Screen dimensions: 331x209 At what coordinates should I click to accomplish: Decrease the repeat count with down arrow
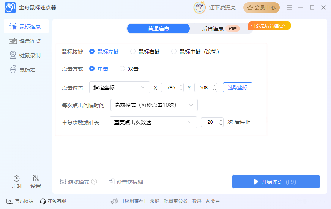pyautogui.click(x=221, y=124)
